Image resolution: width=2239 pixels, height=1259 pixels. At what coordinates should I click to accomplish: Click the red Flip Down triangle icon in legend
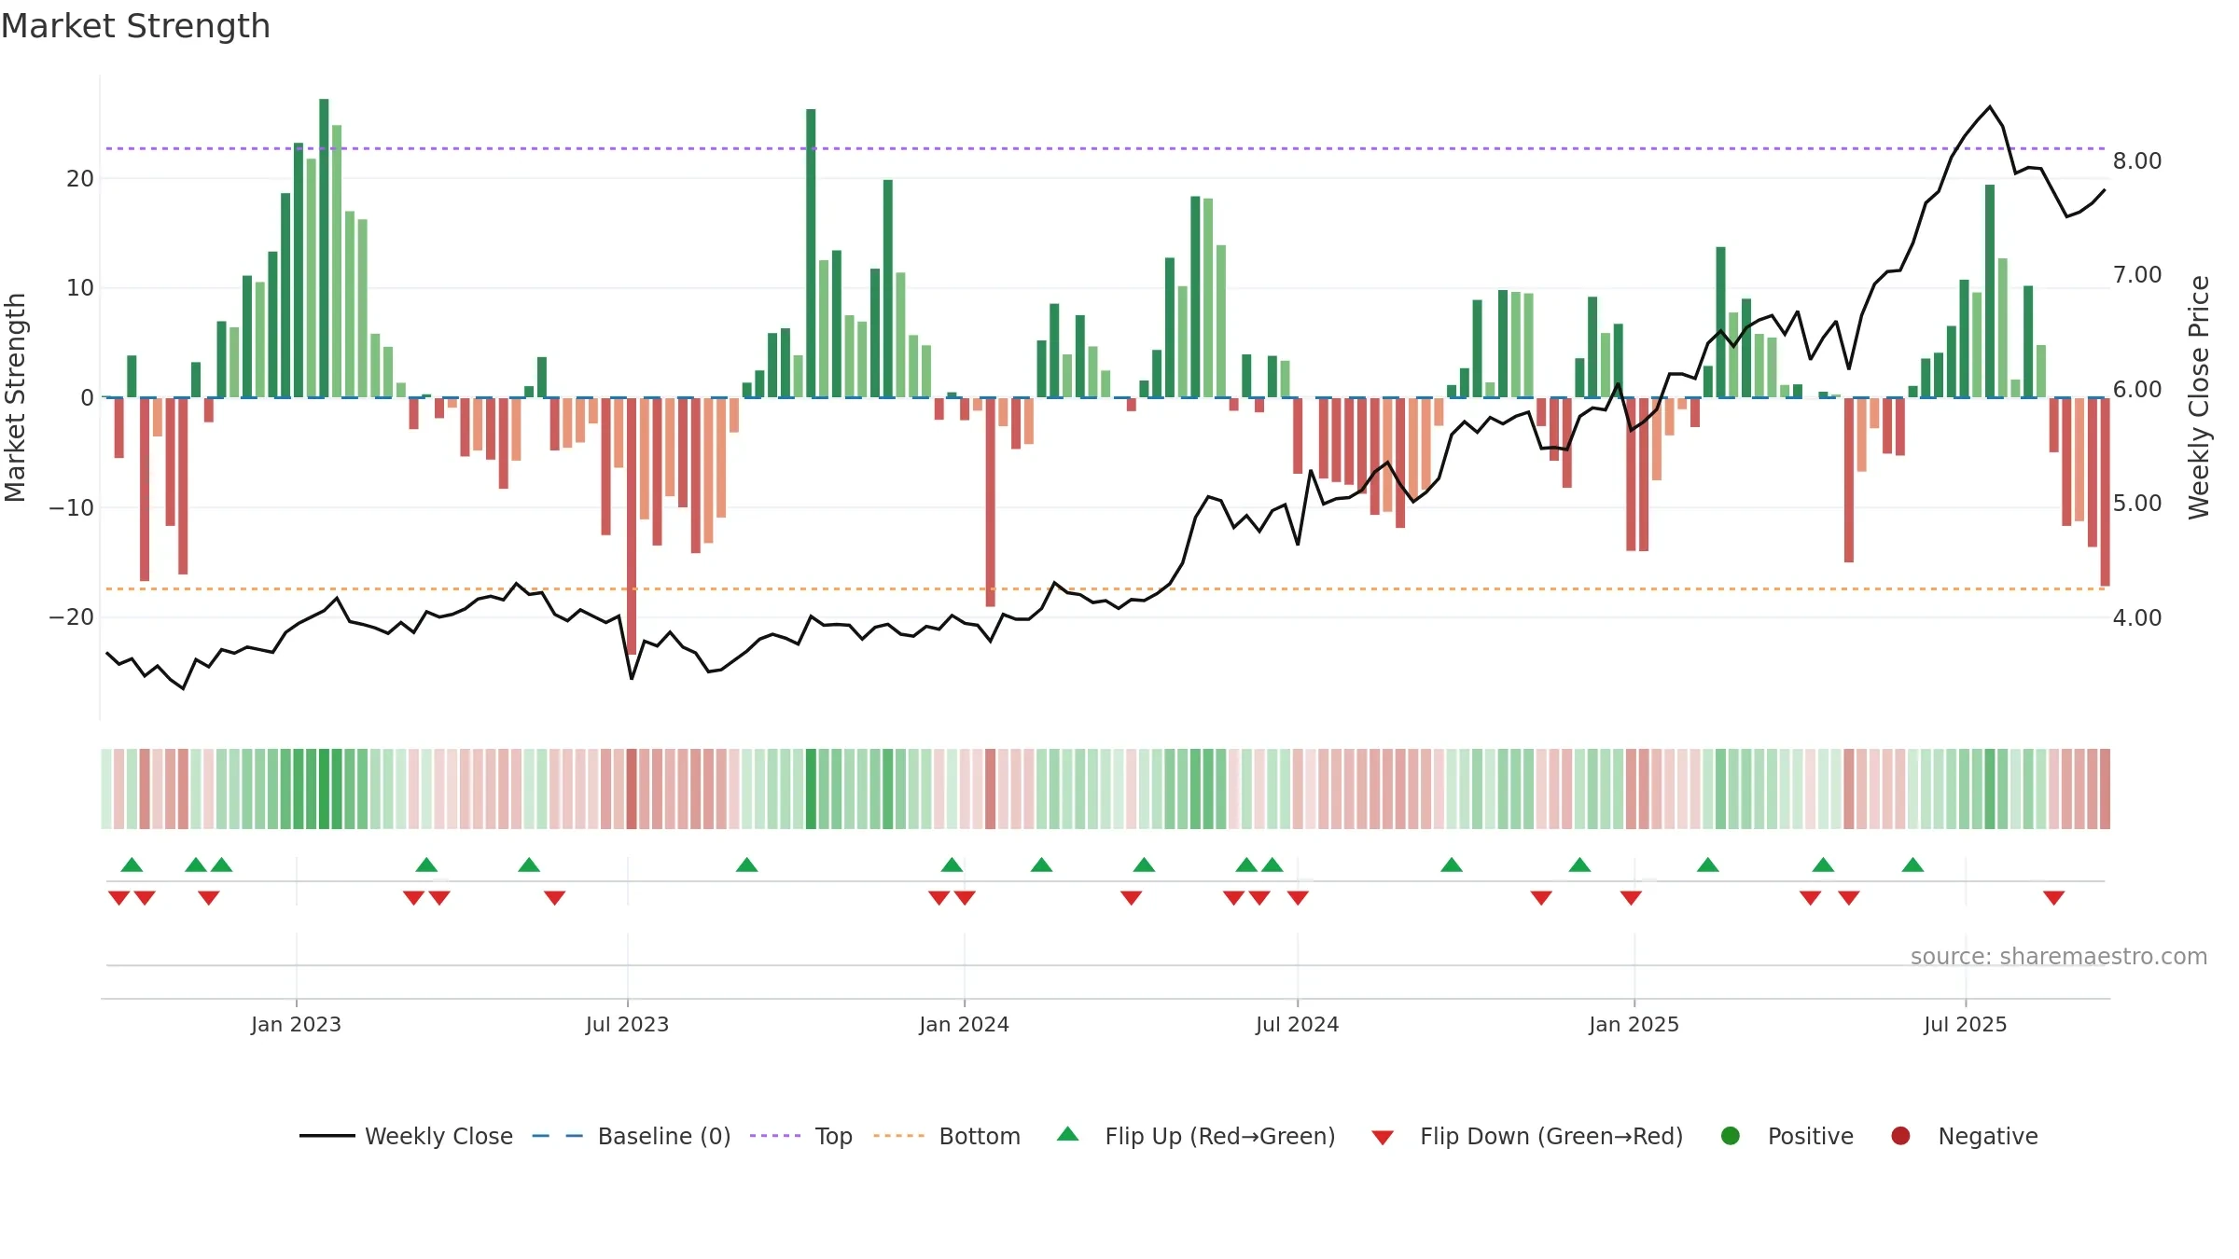[1383, 1138]
